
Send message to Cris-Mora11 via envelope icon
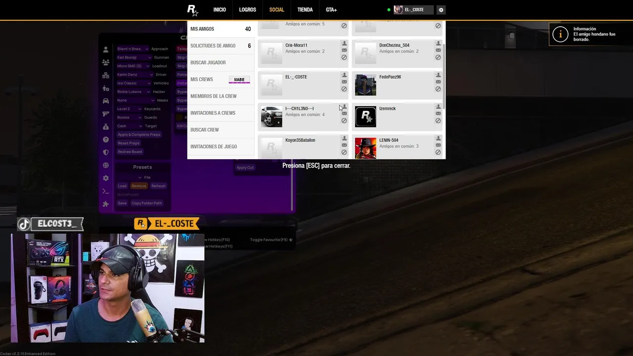344,50
